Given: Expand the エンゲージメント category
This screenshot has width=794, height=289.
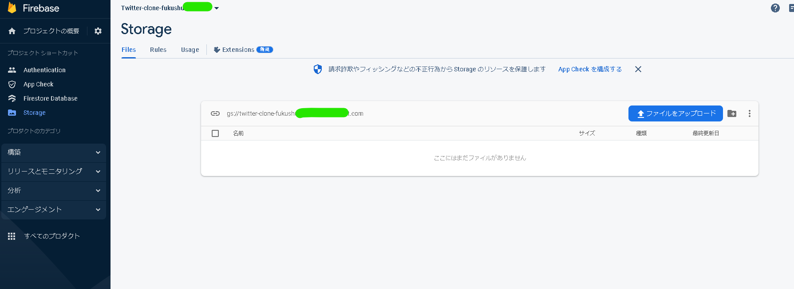Looking at the screenshot, I should click(54, 210).
